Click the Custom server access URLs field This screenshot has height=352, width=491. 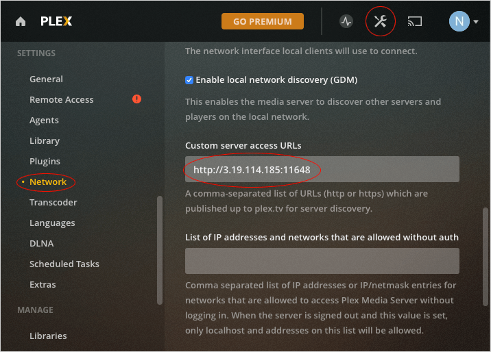coord(322,169)
